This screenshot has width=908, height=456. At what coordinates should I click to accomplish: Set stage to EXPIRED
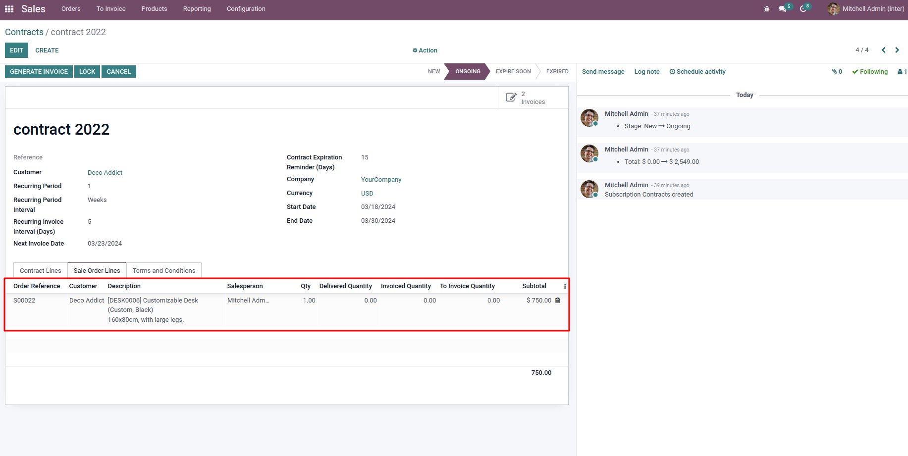[557, 72]
